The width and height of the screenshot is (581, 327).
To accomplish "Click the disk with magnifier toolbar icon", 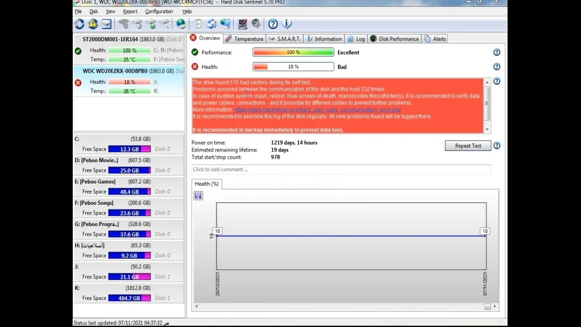I will tap(164, 24).
